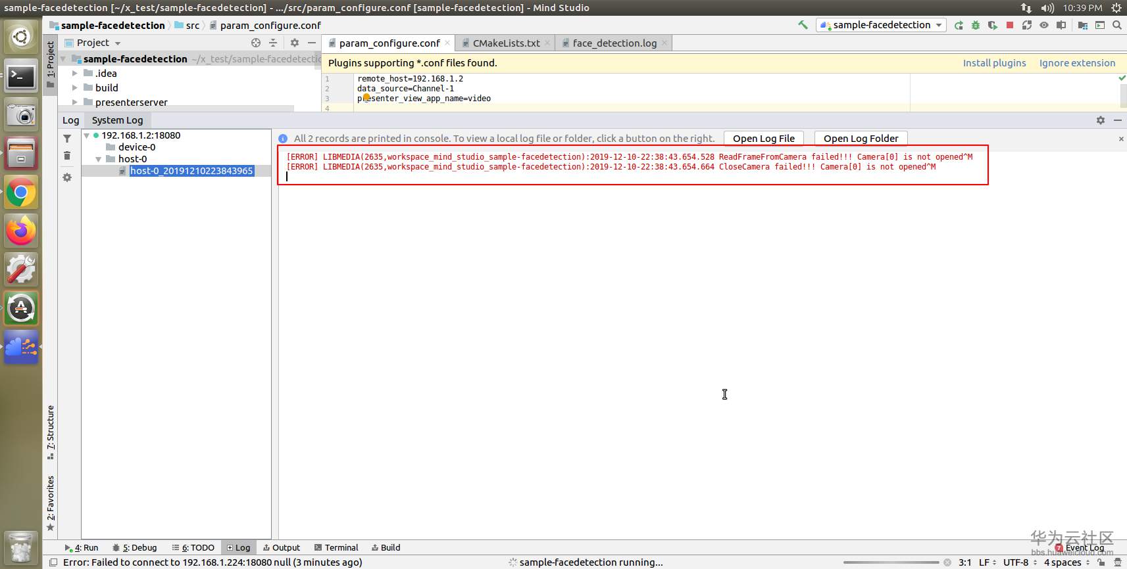Close the face_detection.log tab
1127x569 pixels.
(x=664, y=43)
